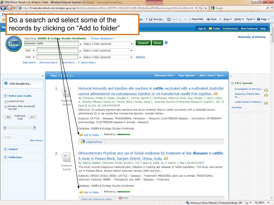Click the Feeds icon in toolbar
Viewport: 274px width, 205px height.
169,19
